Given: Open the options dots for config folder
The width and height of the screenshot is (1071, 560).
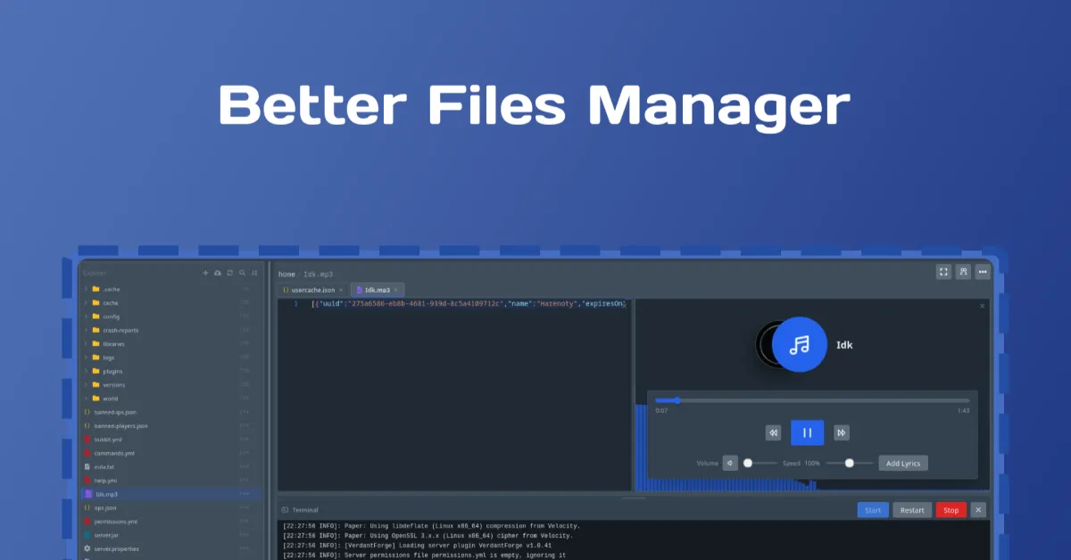Looking at the screenshot, I should [245, 317].
